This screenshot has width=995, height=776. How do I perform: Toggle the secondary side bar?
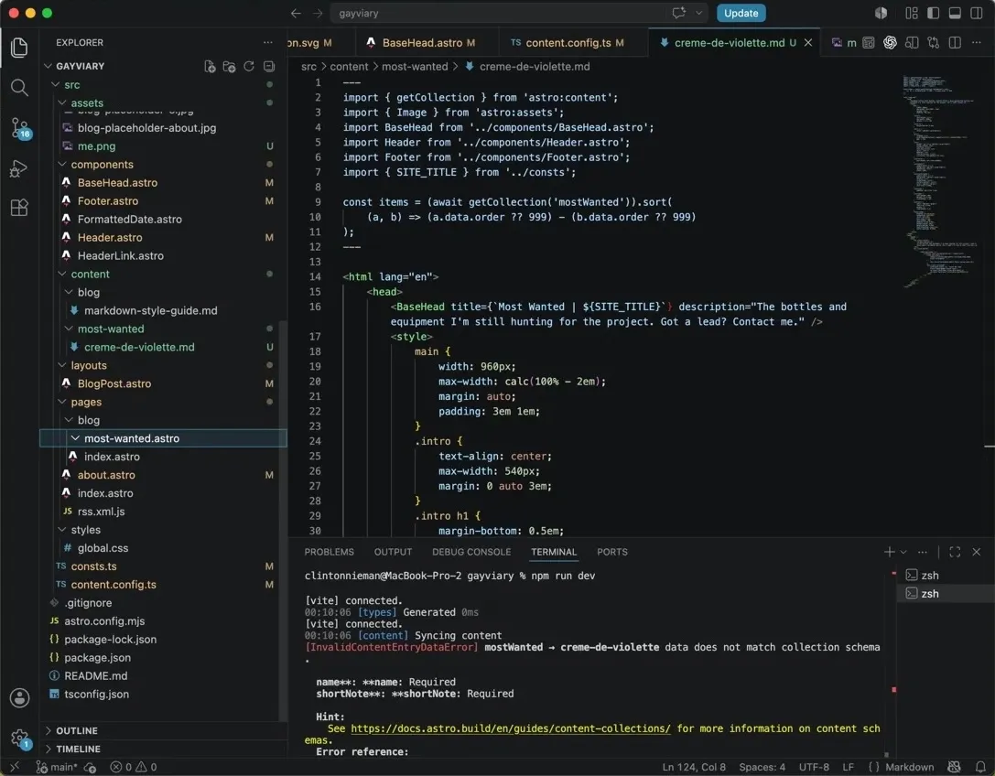pyautogui.click(x=977, y=14)
